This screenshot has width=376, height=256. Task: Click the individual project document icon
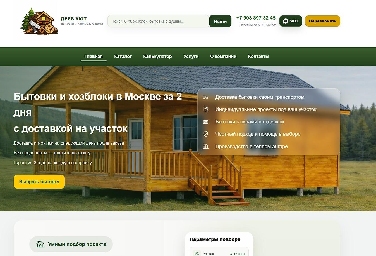click(x=206, y=109)
